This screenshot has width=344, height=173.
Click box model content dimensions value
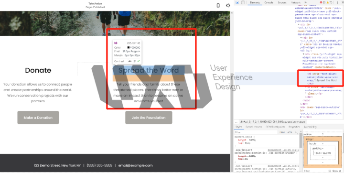click(322, 153)
